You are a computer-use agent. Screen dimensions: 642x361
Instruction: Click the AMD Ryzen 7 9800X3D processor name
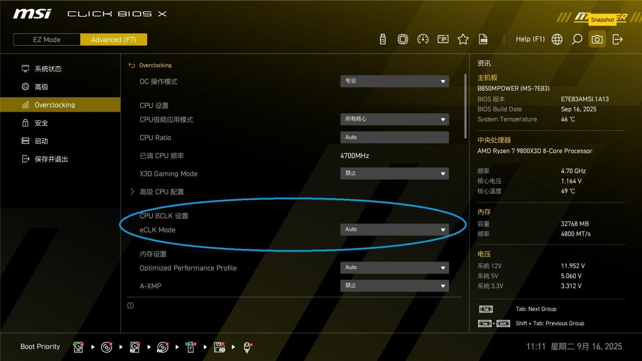tap(535, 151)
